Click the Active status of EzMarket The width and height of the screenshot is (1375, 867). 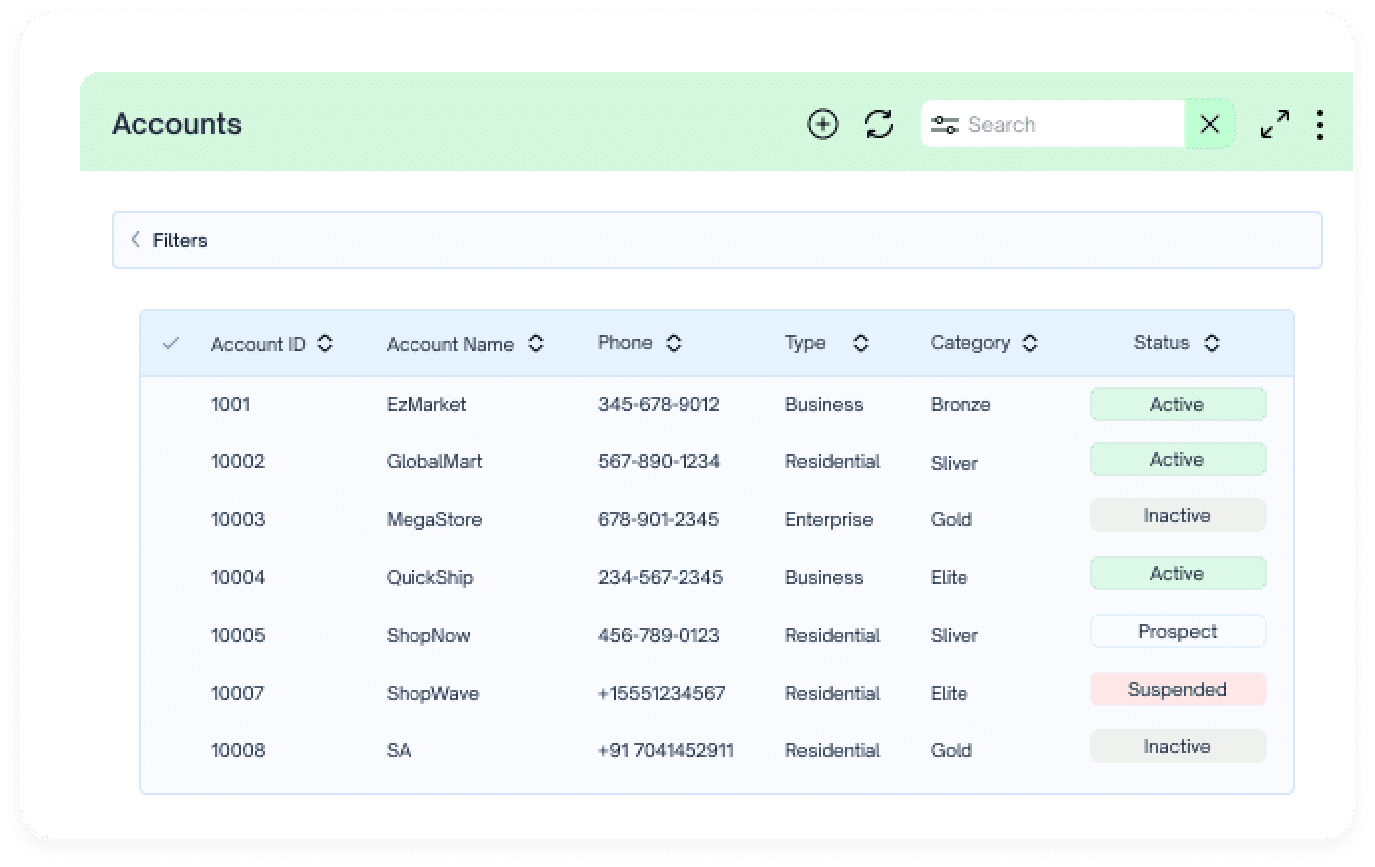(x=1178, y=404)
